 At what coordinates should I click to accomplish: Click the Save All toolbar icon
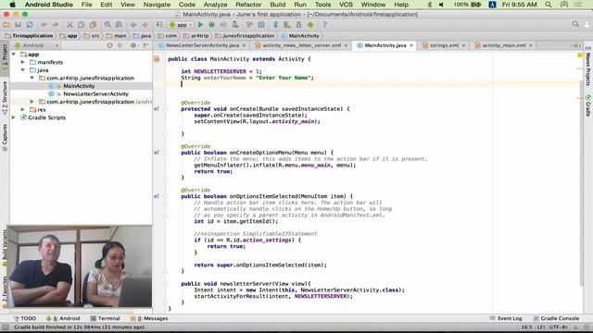click(x=18, y=25)
